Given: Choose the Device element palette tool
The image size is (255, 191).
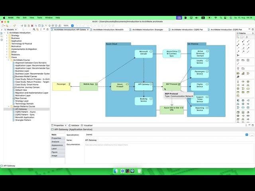Looking at the screenshot, I should coord(243,112).
